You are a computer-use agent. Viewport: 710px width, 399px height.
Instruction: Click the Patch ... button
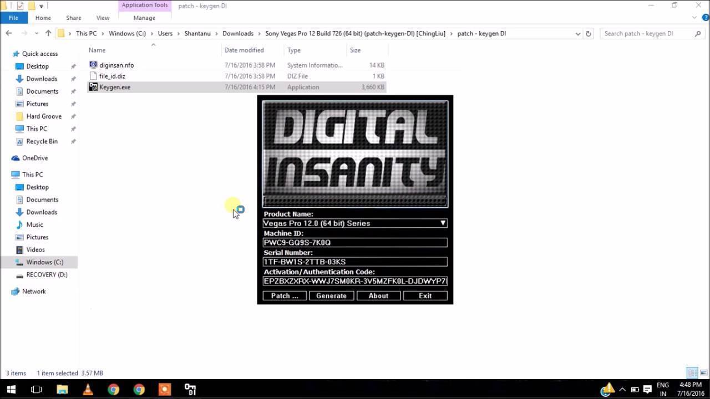coord(285,296)
